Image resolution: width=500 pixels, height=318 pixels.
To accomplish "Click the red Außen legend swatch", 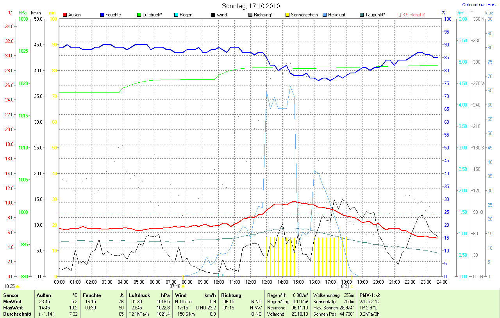I will click(x=65, y=15).
